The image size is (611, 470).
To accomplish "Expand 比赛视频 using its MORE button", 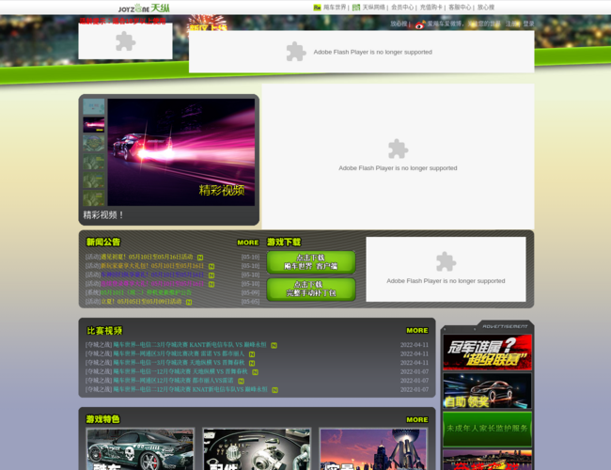I will click(x=416, y=331).
